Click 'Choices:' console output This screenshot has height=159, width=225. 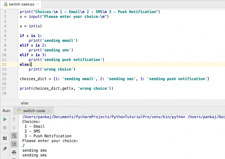[x=31, y=122]
